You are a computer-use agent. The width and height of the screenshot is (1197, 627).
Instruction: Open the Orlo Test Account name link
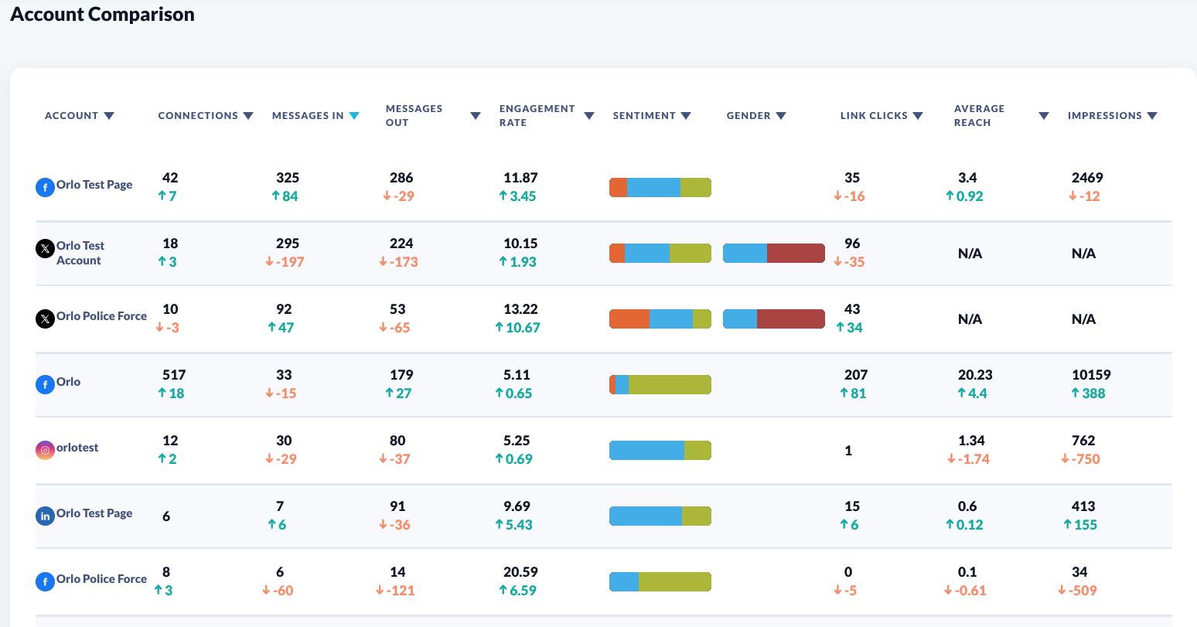click(x=80, y=253)
